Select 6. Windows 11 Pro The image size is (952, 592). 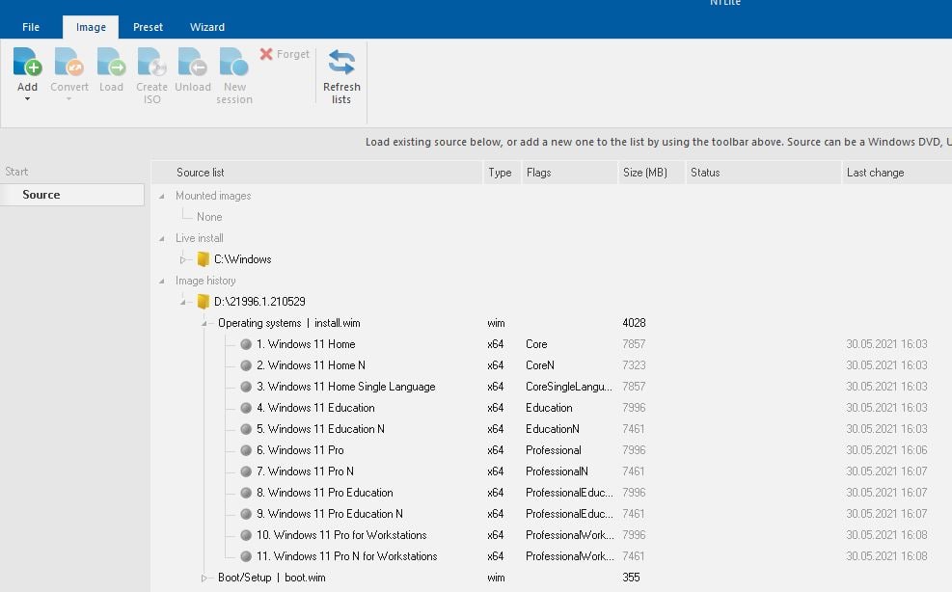point(300,450)
